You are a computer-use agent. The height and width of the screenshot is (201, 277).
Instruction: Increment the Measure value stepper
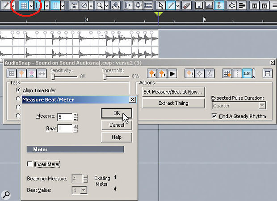pos(76,115)
